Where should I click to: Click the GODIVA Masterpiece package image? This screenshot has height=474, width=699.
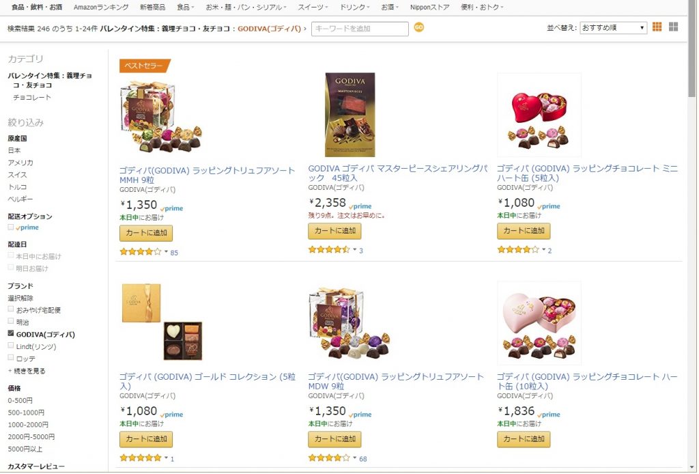point(350,115)
